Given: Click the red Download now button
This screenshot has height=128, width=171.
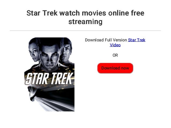Looking at the screenshot, I should click(115, 68).
